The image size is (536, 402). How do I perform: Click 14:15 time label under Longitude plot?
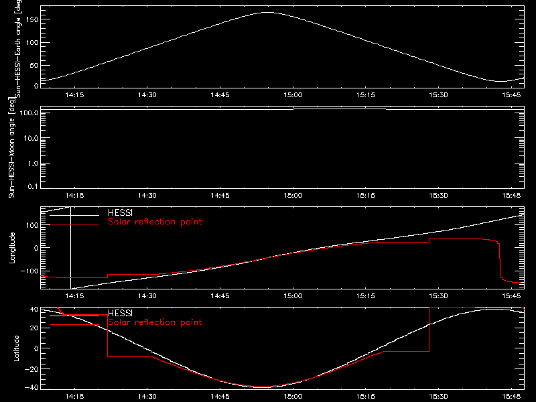pos(74,295)
